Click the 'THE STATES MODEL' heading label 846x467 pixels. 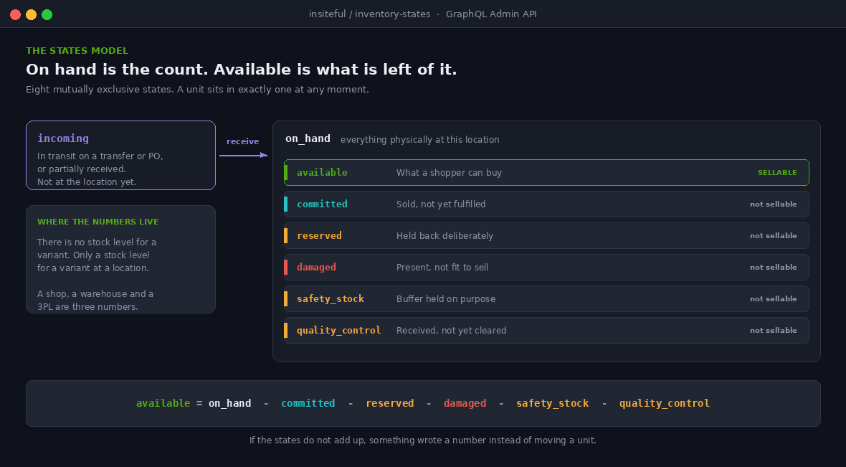[77, 51]
